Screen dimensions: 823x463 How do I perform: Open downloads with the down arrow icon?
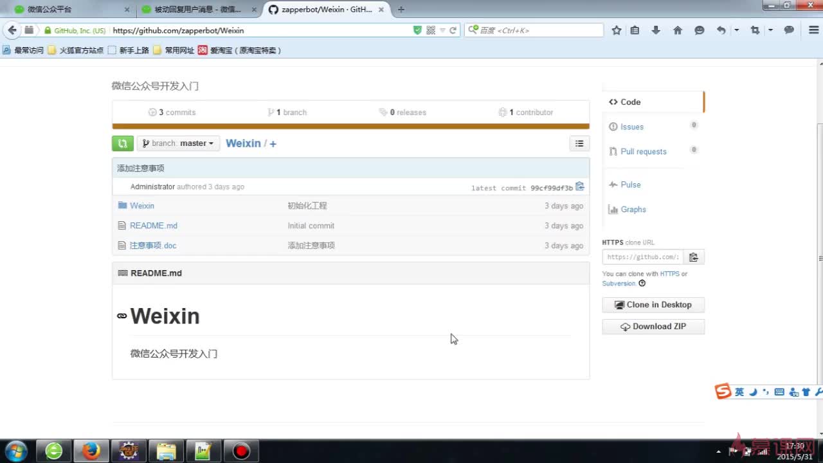coord(656,30)
